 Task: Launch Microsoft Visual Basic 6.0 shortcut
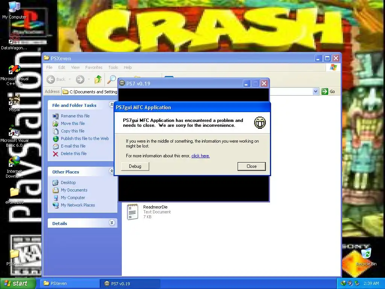click(x=14, y=137)
